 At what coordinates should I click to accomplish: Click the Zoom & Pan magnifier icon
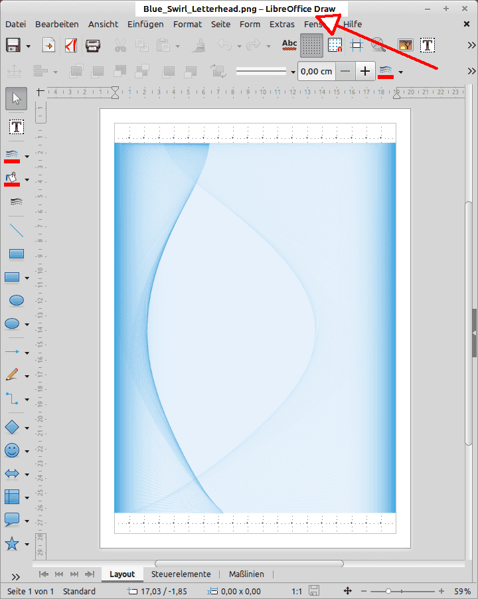tap(378, 45)
